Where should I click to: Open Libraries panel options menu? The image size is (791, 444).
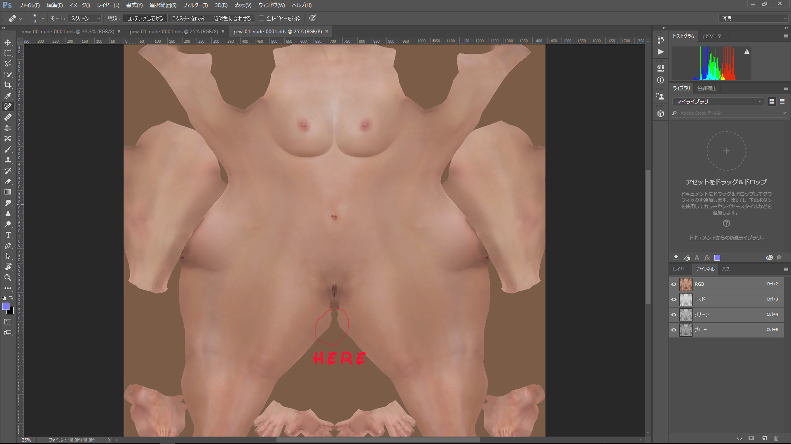pos(786,88)
